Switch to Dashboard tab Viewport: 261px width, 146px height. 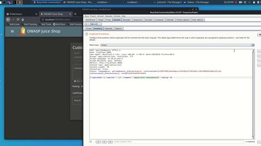[91, 20]
